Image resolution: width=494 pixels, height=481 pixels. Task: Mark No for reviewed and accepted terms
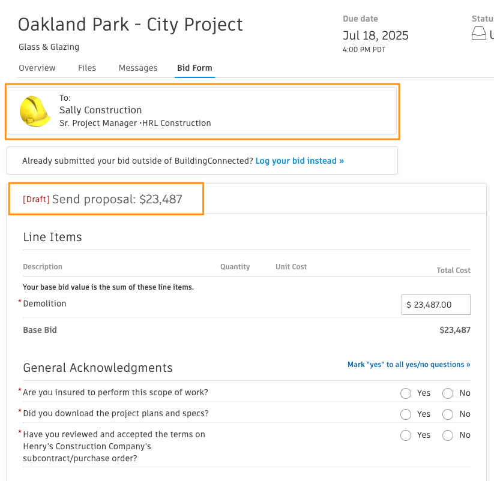point(448,435)
